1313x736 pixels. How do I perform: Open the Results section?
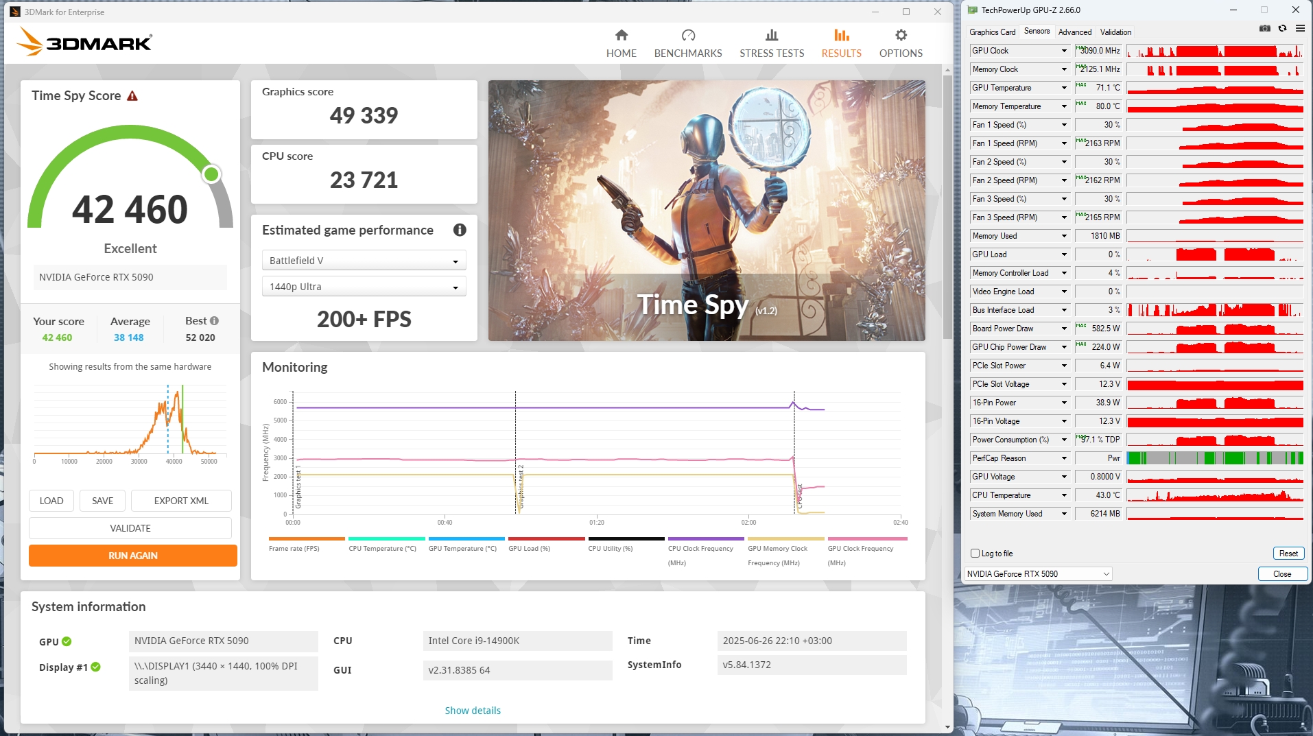[x=842, y=43]
